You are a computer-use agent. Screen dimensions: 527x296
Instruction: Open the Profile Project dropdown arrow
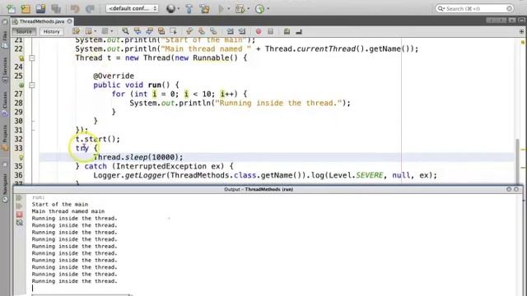(x=268, y=9)
